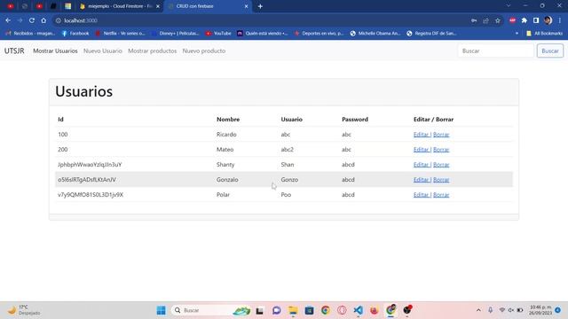Image resolution: width=568 pixels, height=319 pixels.
Task: Open the Opera browser from taskbar
Action: pyautogui.click(x=342, y=310)
